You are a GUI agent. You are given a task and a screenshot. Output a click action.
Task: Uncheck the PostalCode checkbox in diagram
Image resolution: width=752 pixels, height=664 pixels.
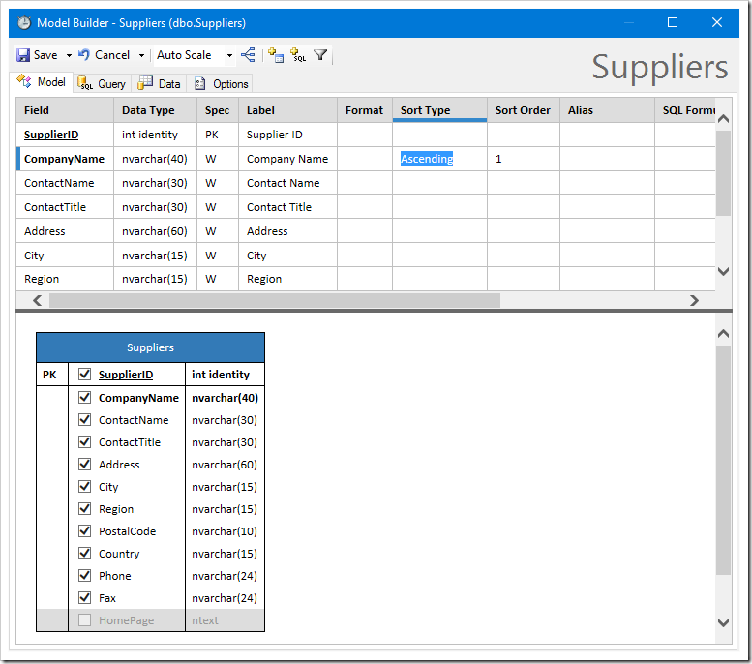[85, 530]
